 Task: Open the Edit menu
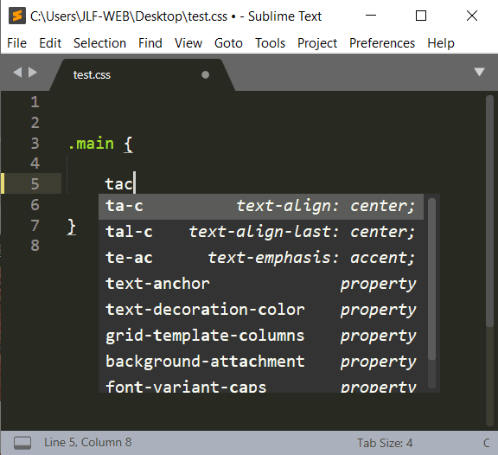click(x=50, y=43)
